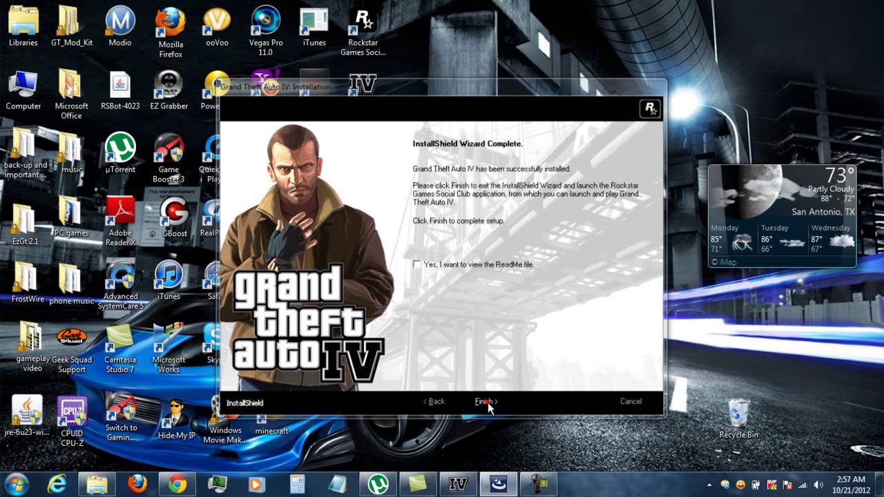Select the jre-6u23 installer file
This screenshot has height=497, width=884.
[x=27, y=416]
